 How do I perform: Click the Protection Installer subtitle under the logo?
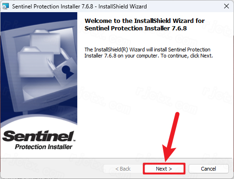click(44, 147)
